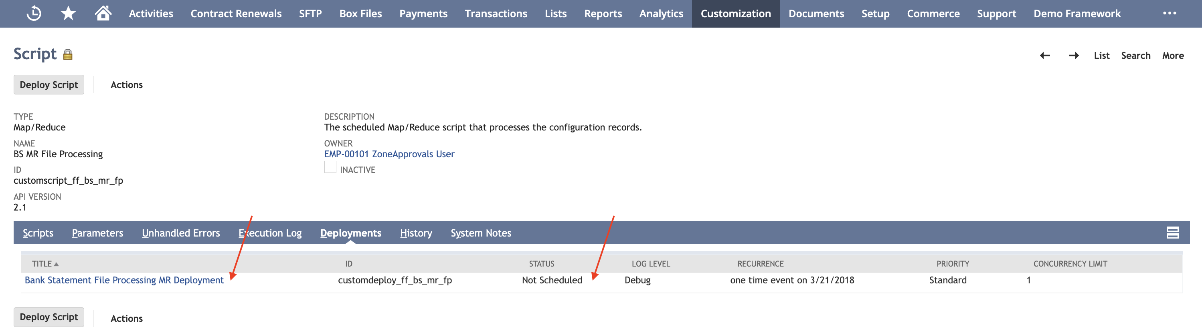The image size is (1202, 333).
Task: Click the LOG LEVEL column header
Action: pos(650,264)
